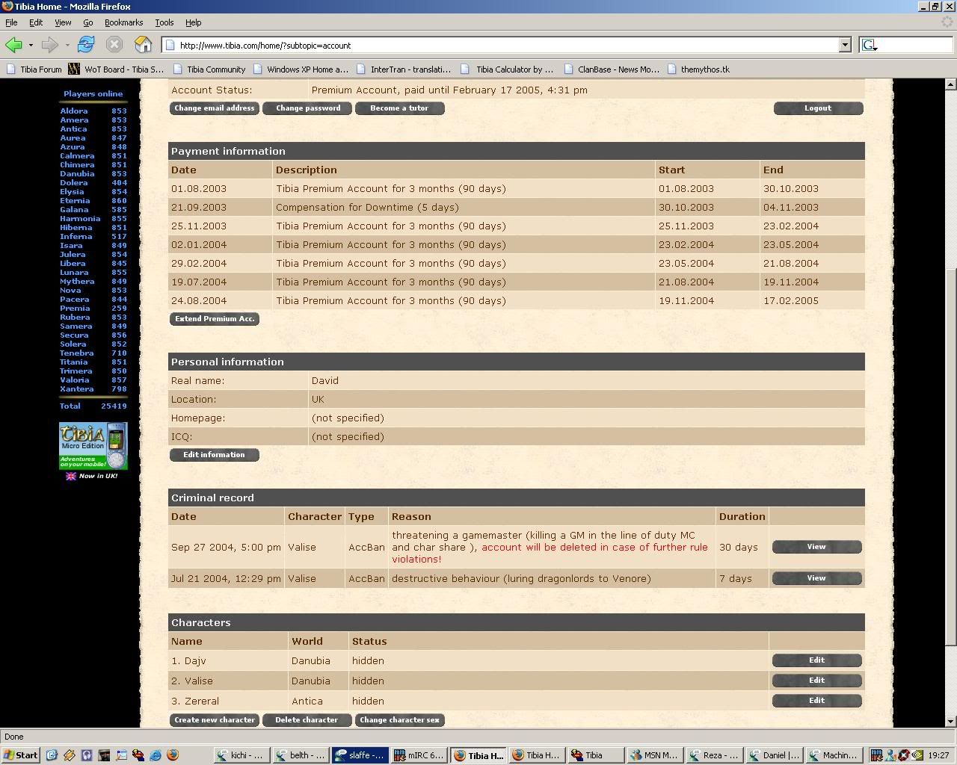Click the Create new character button
Image resolution: width=957 pixels, height=765 pixels.
[215, 720]
